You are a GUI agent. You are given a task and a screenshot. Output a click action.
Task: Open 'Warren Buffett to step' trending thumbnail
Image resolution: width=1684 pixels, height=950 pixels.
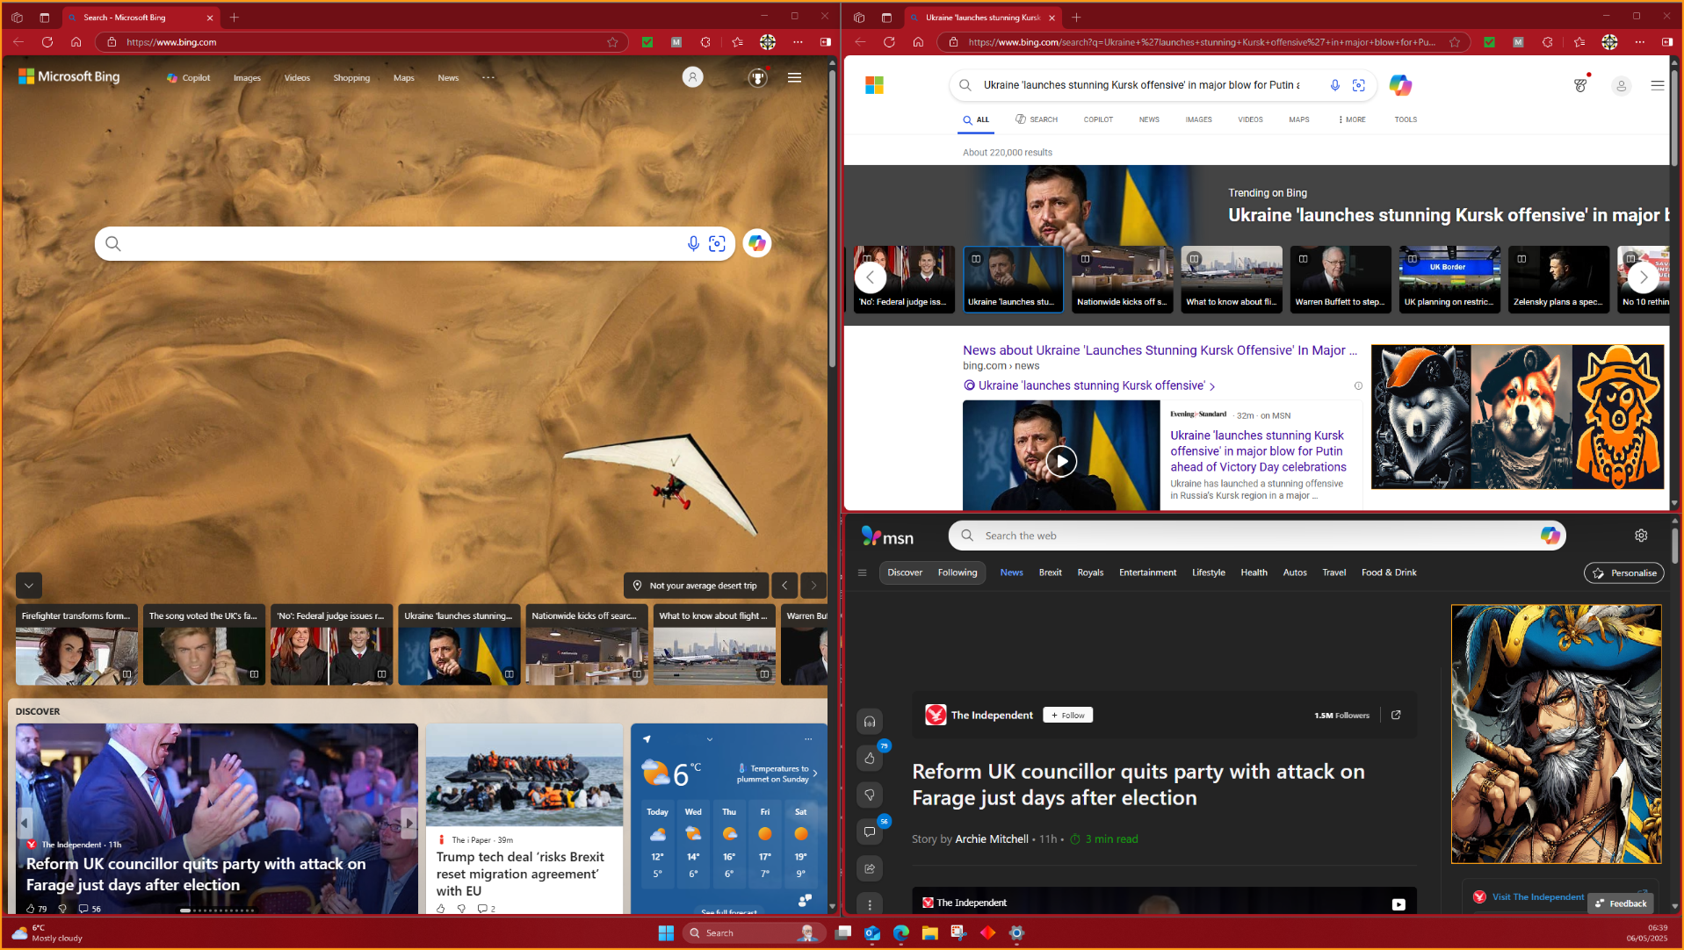[x=1340, y=279]
